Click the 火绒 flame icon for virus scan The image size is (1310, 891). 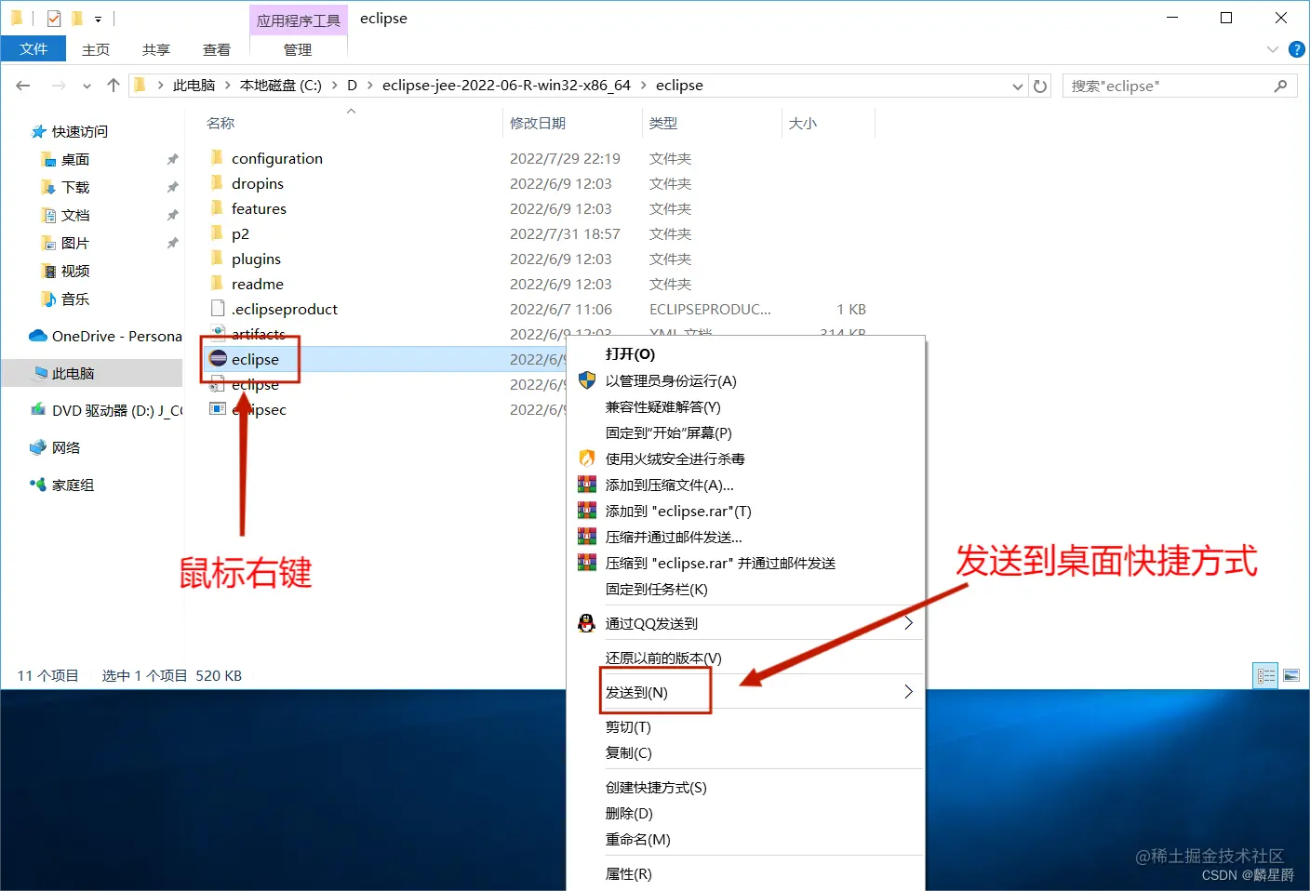click(x=586, y=458)
